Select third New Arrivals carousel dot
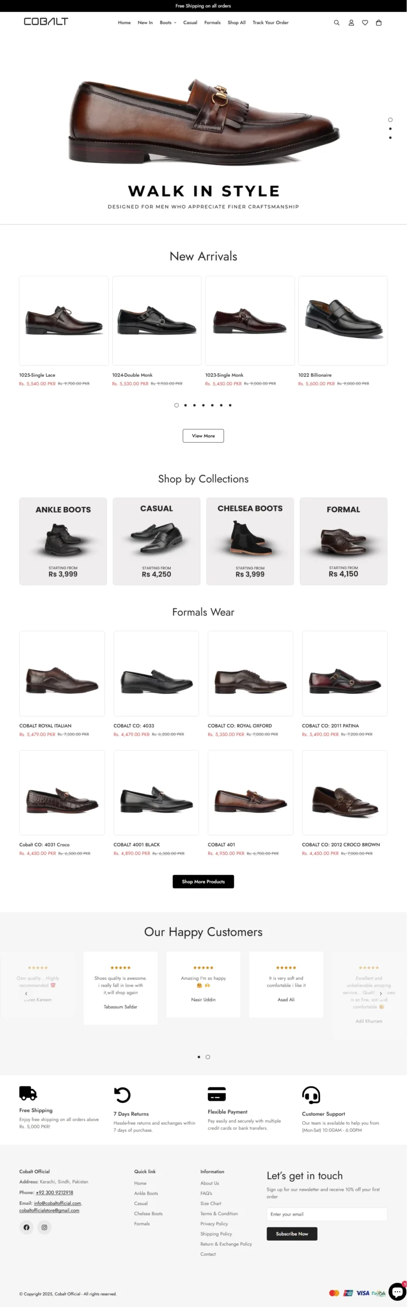The height and width of the screenshot is (1307, 413). click(194, 405)
